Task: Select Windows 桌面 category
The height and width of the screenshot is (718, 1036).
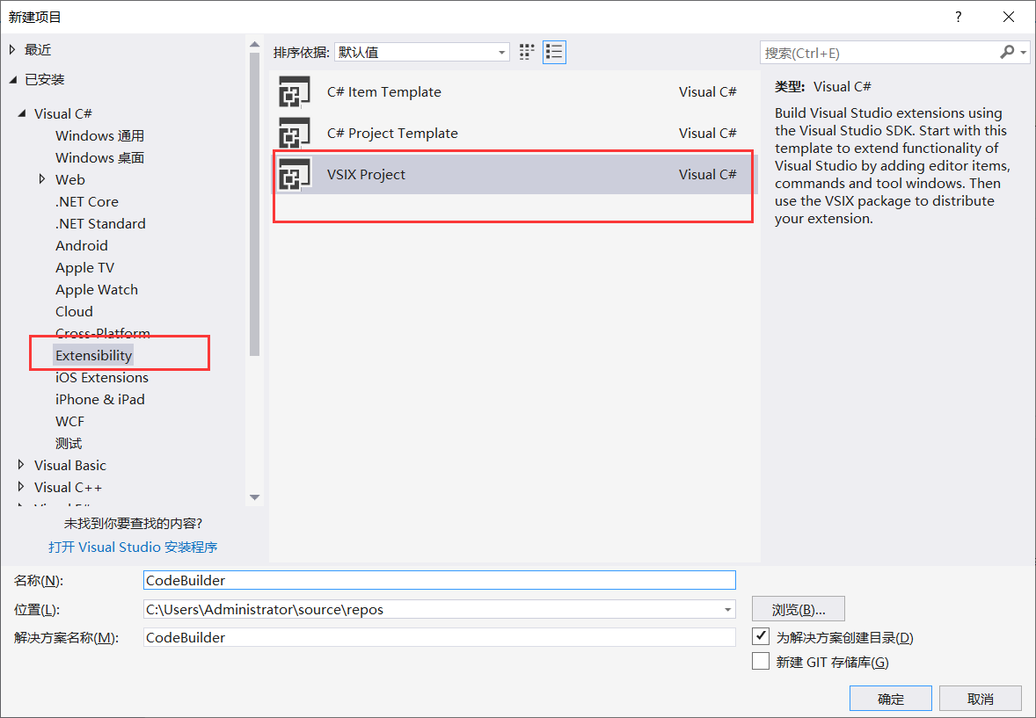Action: [x=99, y=157]
